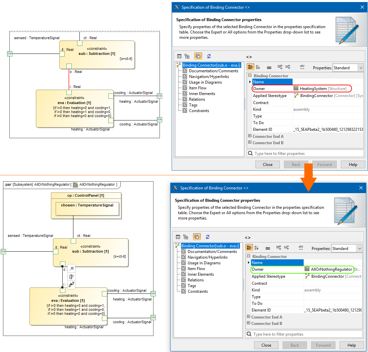Click the blue refresh icon in lower dialog
The image size is (368, 352).
[207, 237]
